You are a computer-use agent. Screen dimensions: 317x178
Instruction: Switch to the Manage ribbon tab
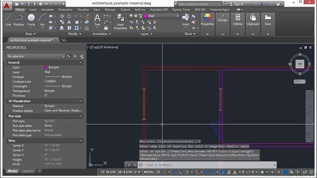click(110, 9)
